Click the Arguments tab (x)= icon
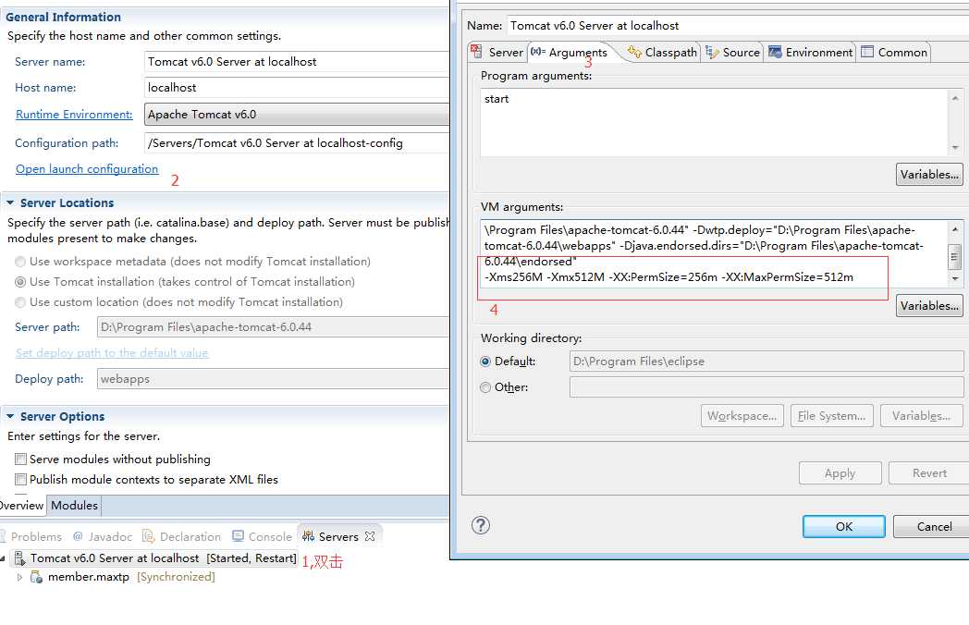 pos(537,51)
